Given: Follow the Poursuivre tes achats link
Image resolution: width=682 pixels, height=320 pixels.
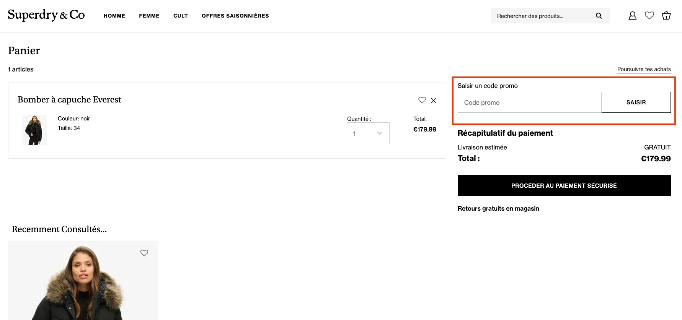Looking at the screenshot, I should (644, 69).
